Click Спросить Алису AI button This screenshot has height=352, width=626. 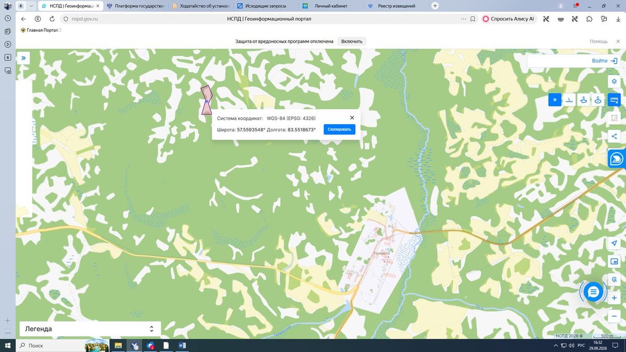coord(509,19)
